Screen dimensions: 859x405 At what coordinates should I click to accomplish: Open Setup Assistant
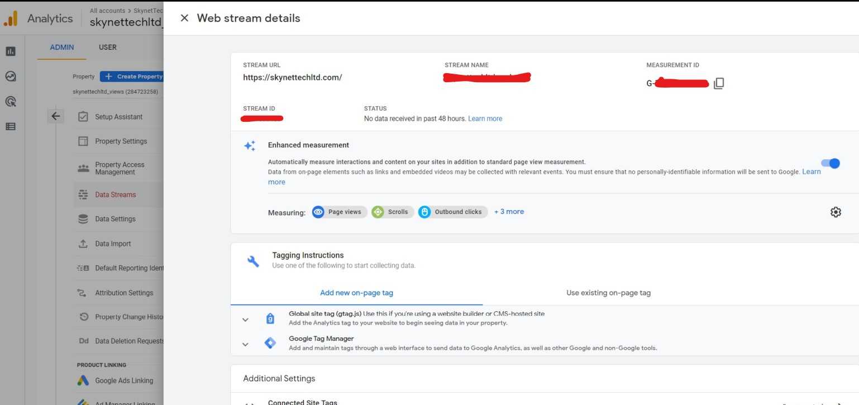118,117
